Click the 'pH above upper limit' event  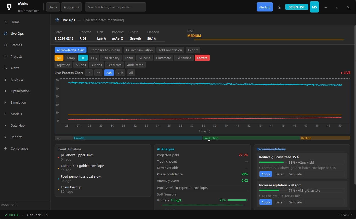pos(77,155)
